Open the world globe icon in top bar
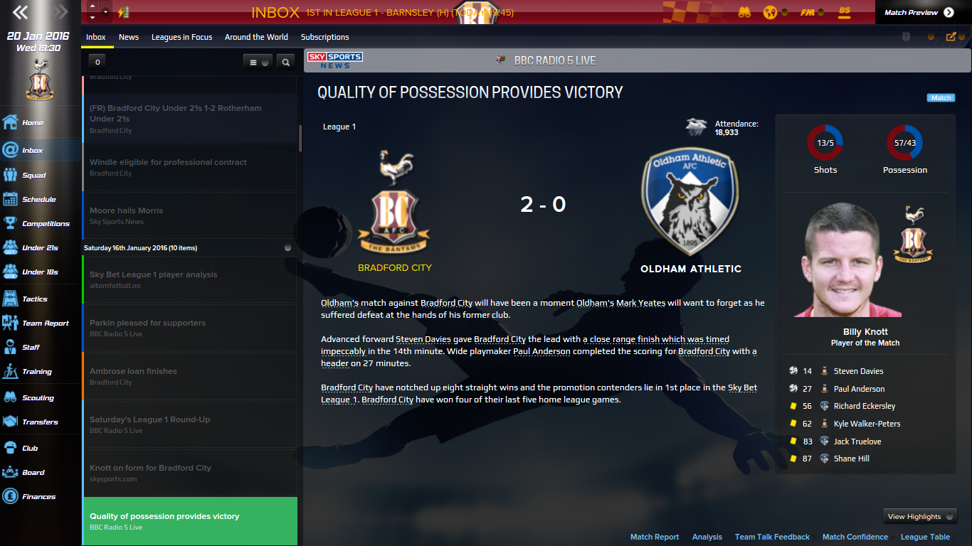Image resolution: width=972 pixels, height=546 pixels. (x=769, y=12)
